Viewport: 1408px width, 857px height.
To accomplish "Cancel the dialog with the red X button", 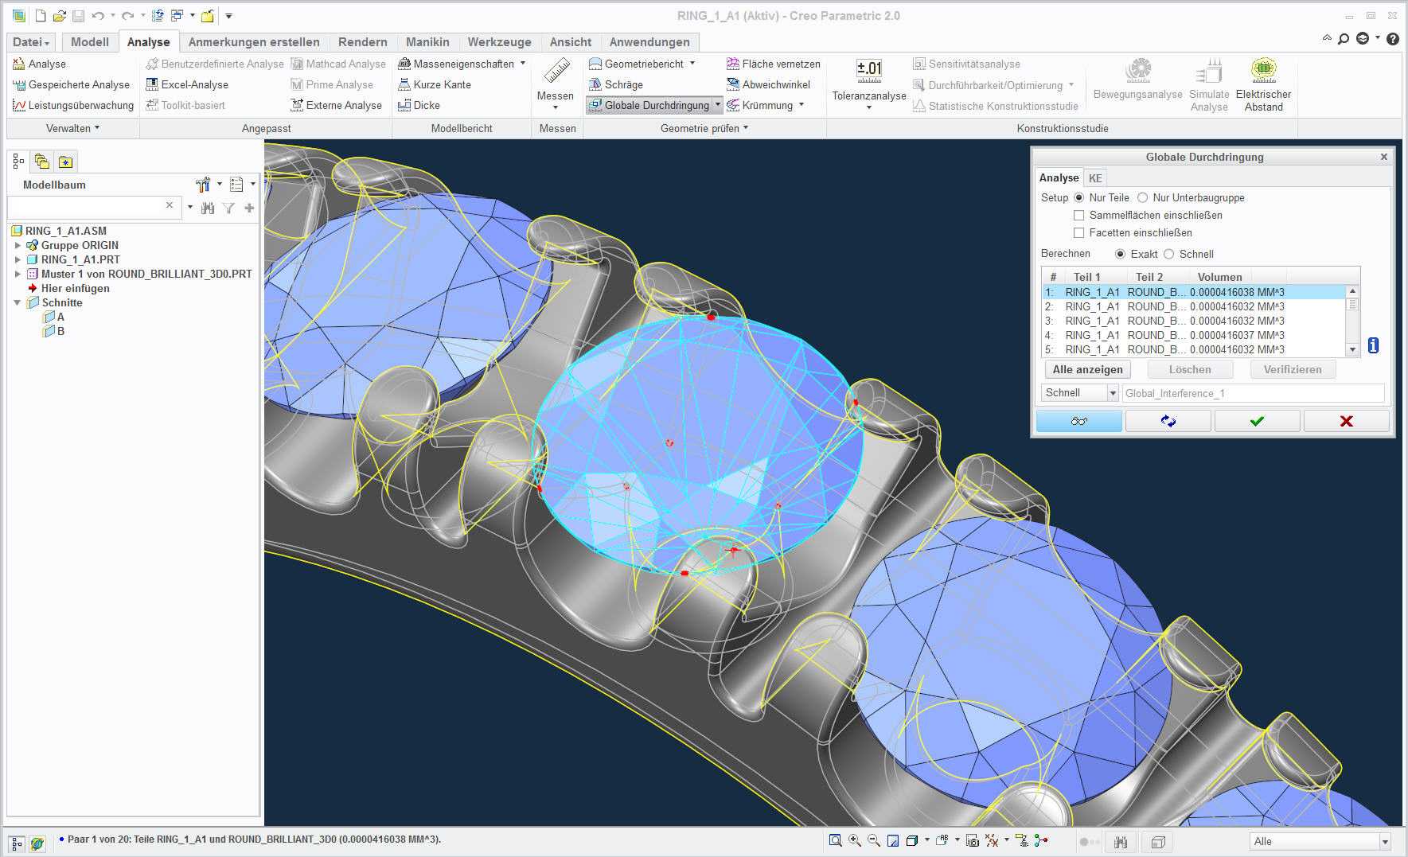I will 1346,421.
